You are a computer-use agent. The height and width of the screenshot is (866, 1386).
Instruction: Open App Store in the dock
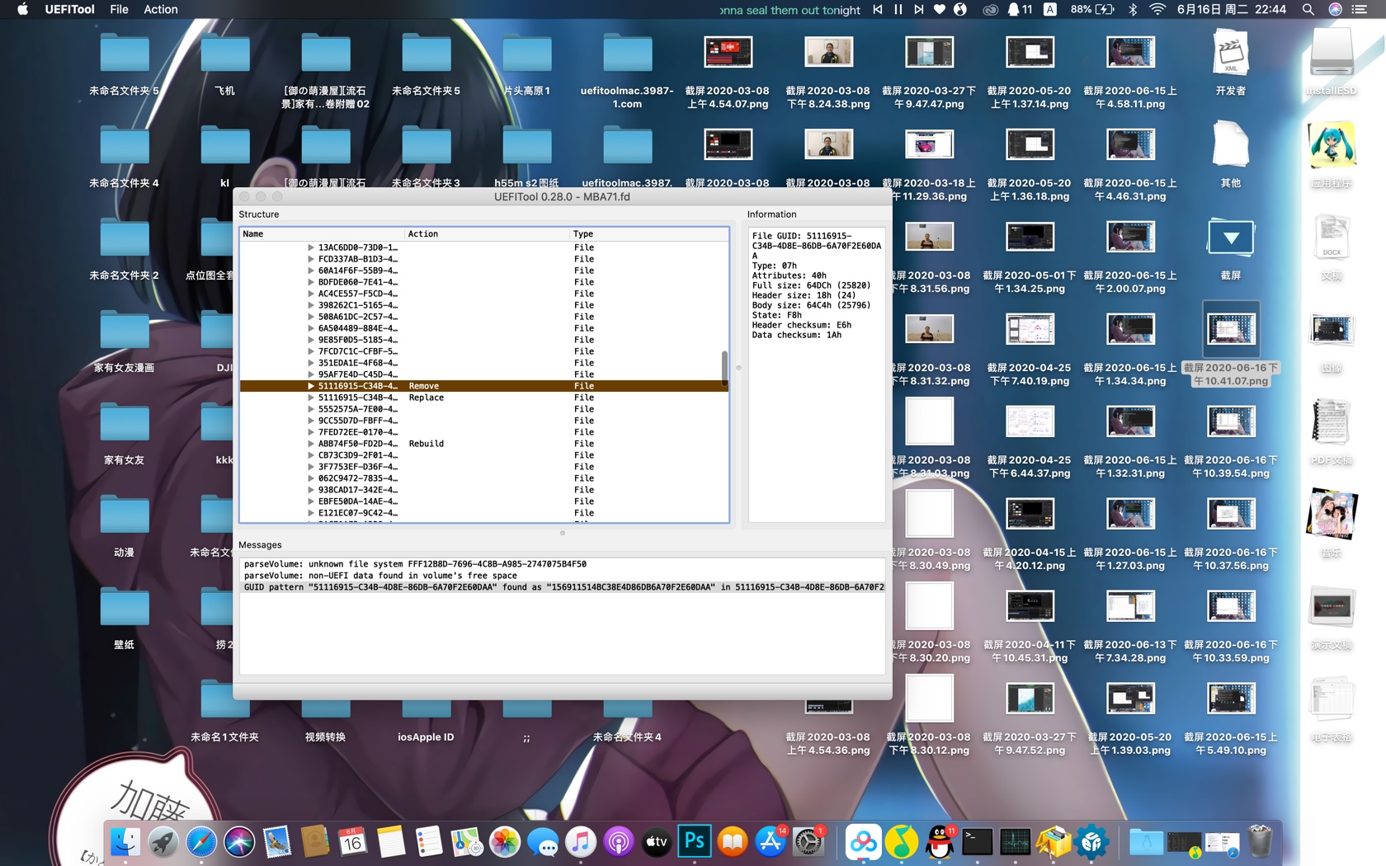771,842
